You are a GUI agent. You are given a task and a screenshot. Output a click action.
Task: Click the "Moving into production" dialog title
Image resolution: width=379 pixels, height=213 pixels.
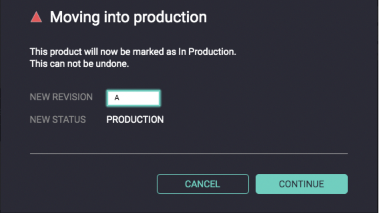(x=128, y=17)
